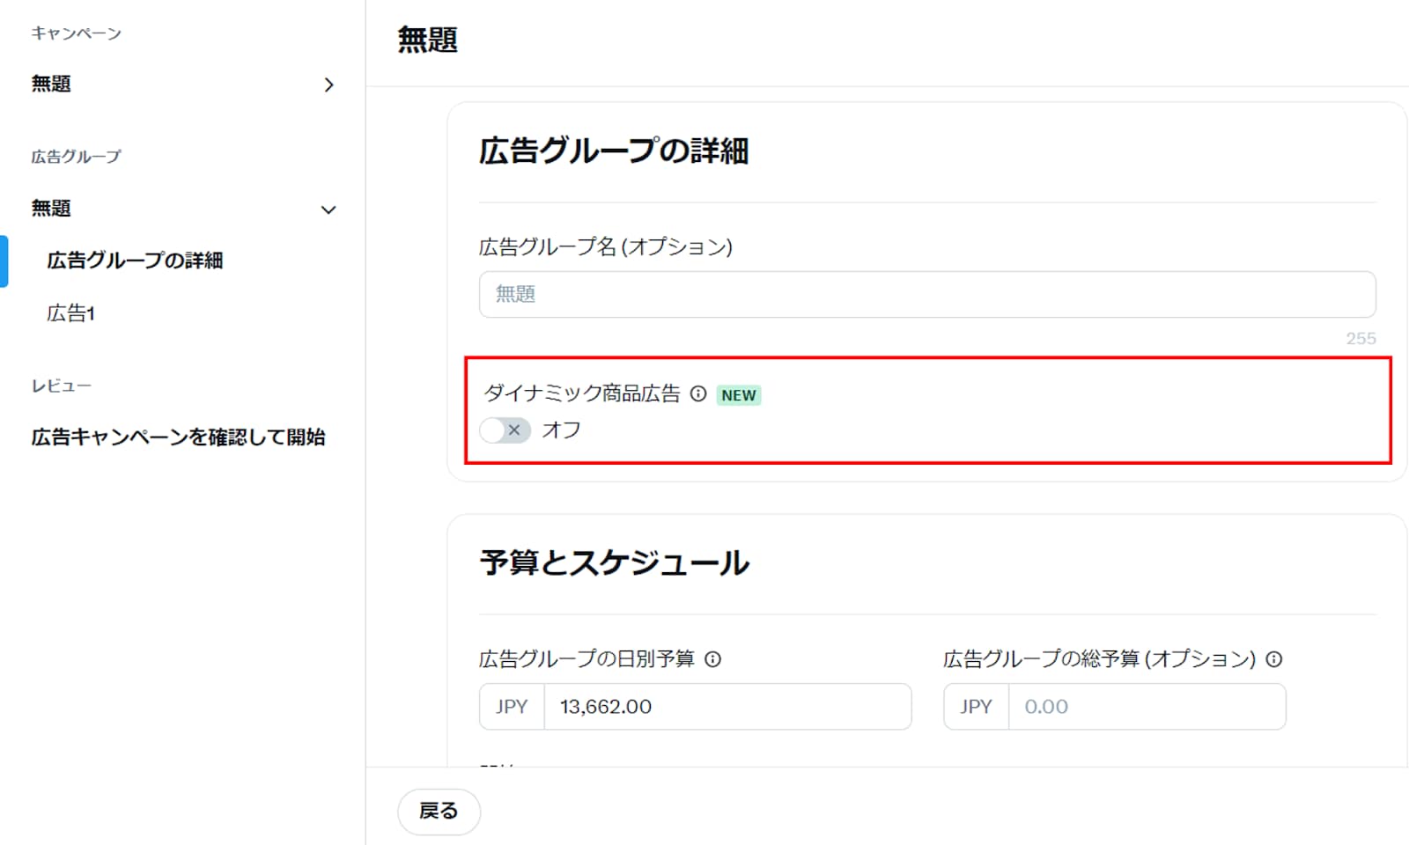
Task: Click the green NEW badge
Action: click(x=739, y=395)
